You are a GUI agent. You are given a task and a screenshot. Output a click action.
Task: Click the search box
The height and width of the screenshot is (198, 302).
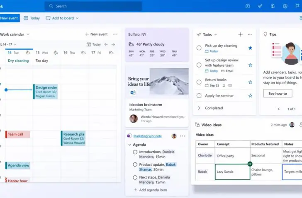(93, 6)
